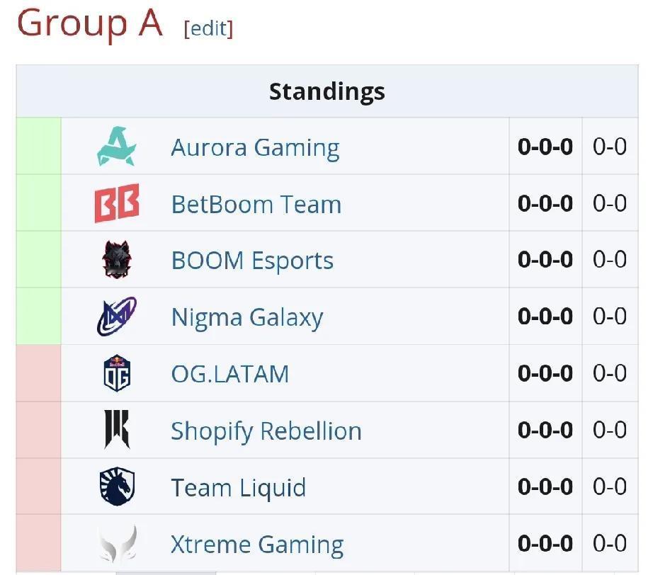The image size is (653, 575).
Task: Open the Shopify Rebellion link
Action: pyautogui.click(x=266, y=431)
